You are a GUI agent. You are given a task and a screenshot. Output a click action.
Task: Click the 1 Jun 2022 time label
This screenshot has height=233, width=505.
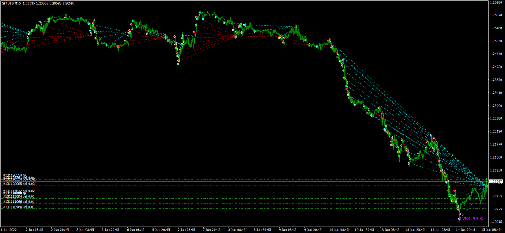(x=9, y=230)
